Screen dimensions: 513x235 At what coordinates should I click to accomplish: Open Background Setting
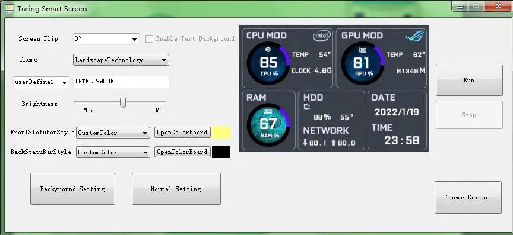pos(72,189)
